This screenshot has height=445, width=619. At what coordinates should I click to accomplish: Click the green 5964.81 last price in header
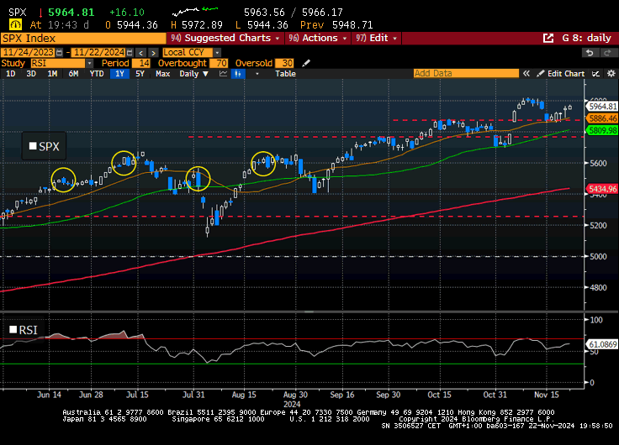pyautogui.click(x=71, y=13)
